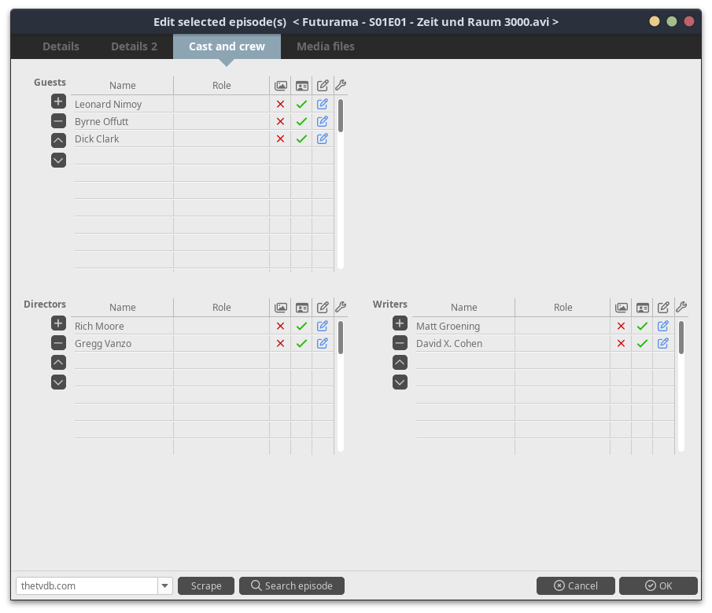The width and height of the screenshot is (712, 613).
Task: Click green checkmark in Byrne Offutt row
Action: tap(301, 121)
